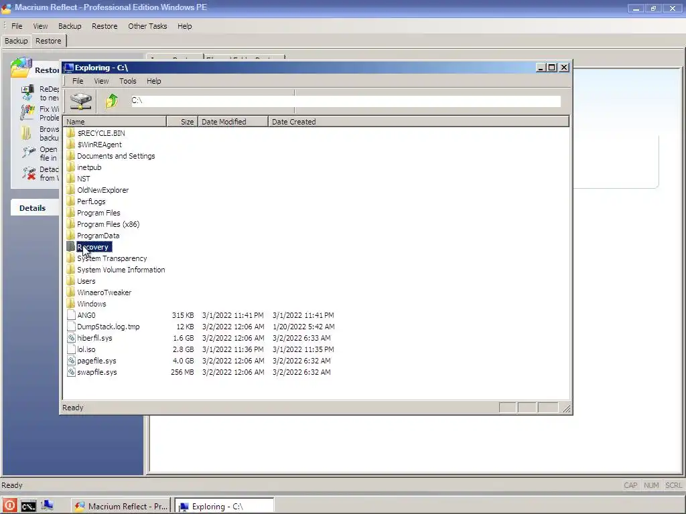Click the 1/20/2022 5:42 AM created date

(x=303, y=327)
